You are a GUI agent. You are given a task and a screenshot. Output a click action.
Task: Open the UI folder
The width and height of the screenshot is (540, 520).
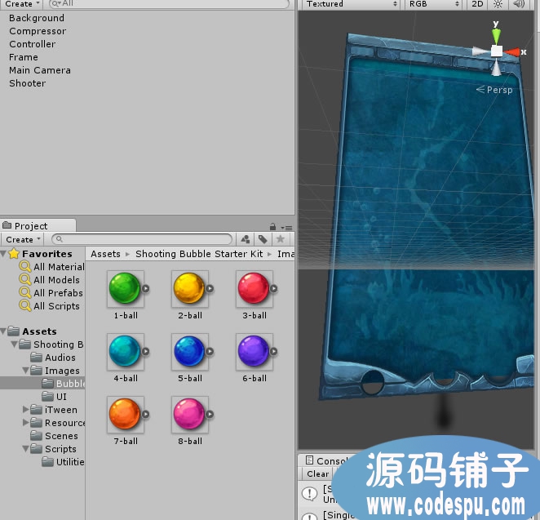55,396
